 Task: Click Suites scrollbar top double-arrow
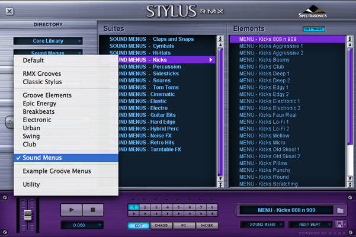pyautogui.click(x=220, y=39)
